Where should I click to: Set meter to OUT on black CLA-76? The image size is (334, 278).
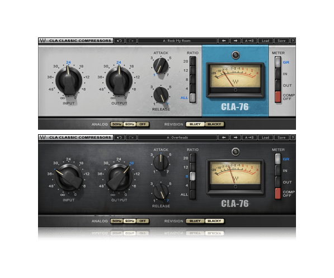pyautogui.click(x=277, y=182)
